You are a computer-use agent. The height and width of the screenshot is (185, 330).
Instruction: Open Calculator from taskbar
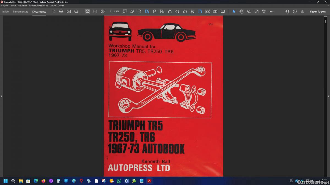(59, 181)
